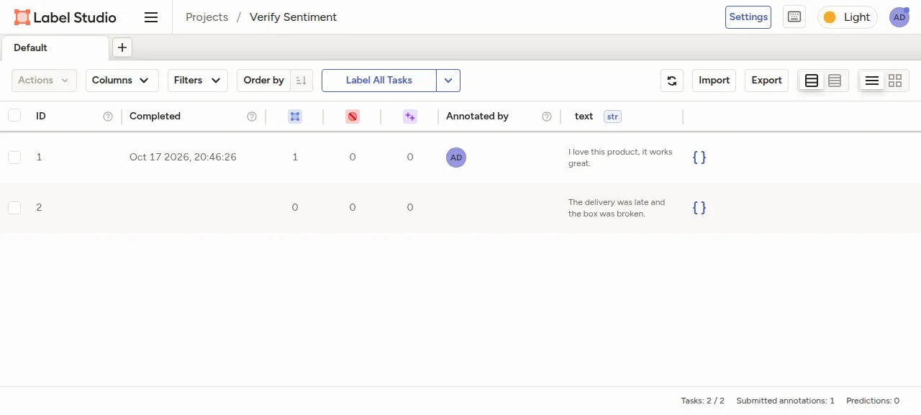
Task: Show help for ID column
Action: 108,117
